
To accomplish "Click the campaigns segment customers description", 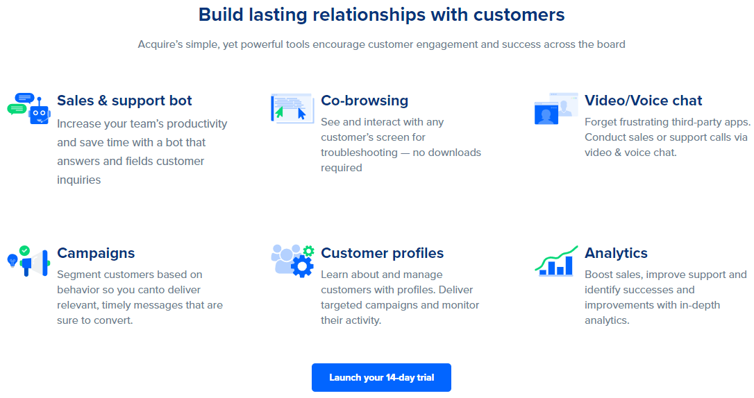I will (x=140, y=297).
